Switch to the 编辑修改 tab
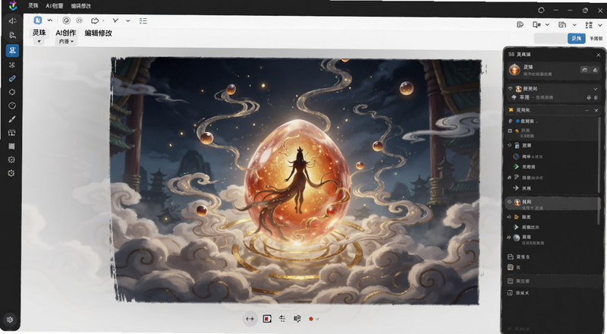 (x=99, y=33)
